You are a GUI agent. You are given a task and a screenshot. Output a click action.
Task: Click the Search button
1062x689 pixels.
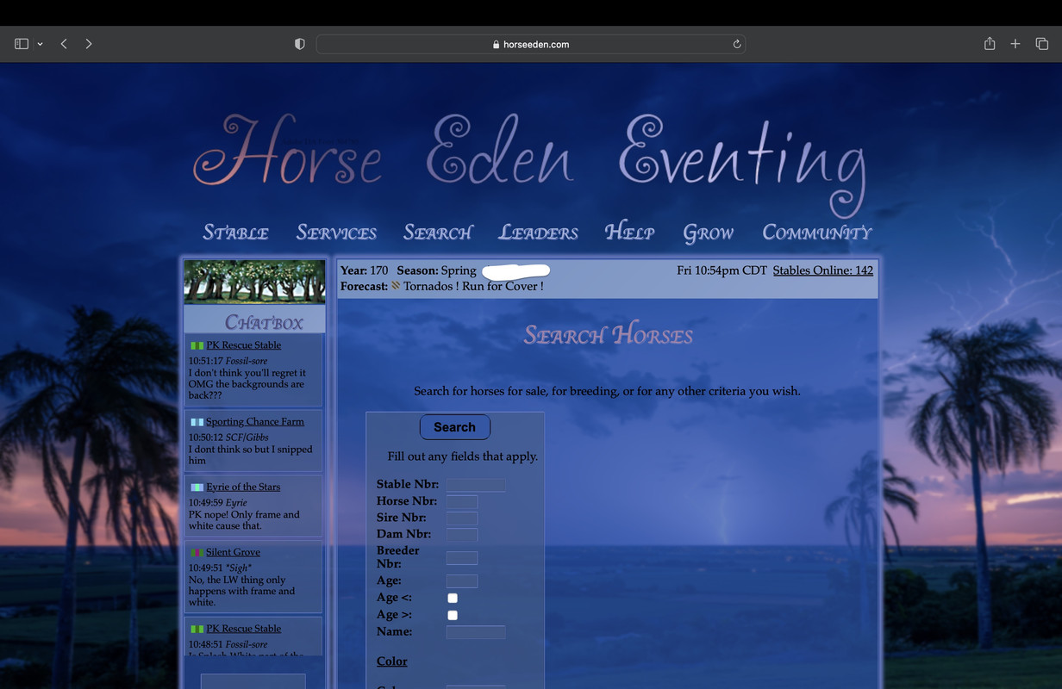pyautogui.click(x=455, y=427)
